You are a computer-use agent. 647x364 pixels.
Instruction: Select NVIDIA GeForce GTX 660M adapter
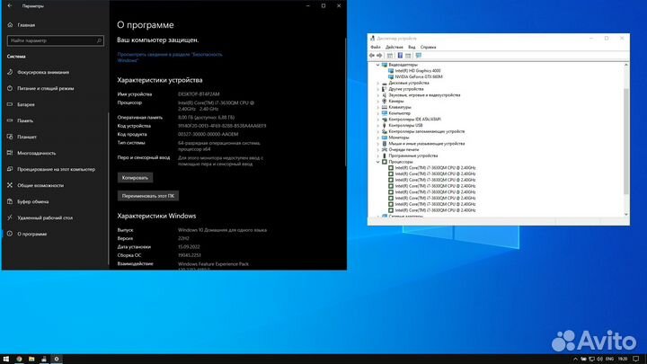[x=419, y=76]
